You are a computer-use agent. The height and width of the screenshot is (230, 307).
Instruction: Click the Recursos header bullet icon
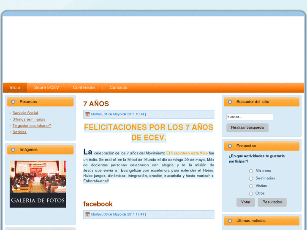(13, 102)
